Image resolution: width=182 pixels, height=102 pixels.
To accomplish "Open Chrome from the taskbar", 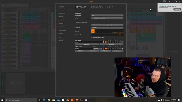I will click(67, 100).
